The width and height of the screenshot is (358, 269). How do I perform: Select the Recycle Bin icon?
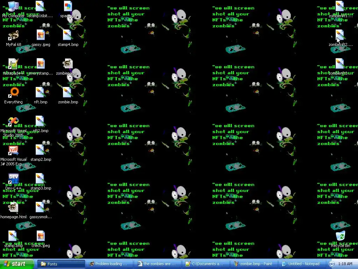[x=340, y=236]
